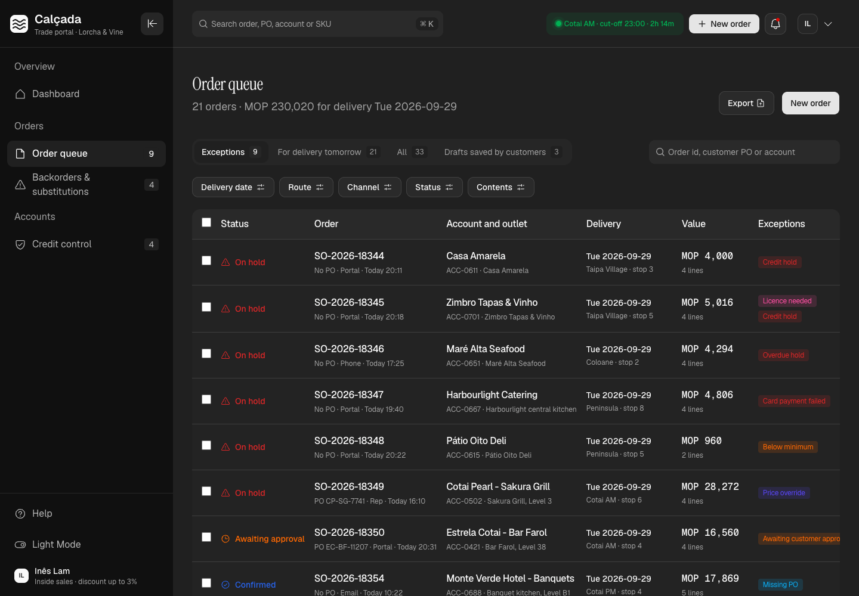Expand the user account menu chevron
Screen dimensions: 859x596
(x=828, y=24)
